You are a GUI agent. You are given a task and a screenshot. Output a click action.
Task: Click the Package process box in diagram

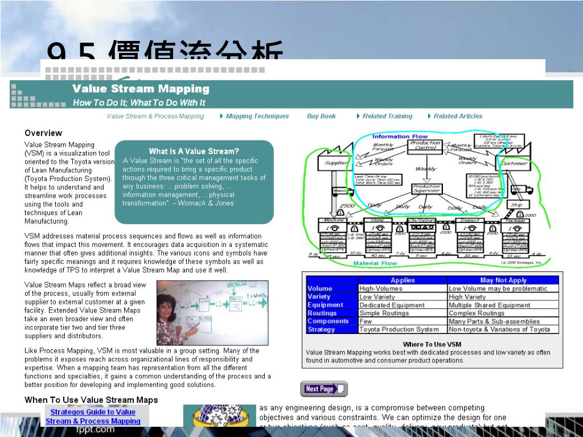pyautogui.click(x=515, y=236)
